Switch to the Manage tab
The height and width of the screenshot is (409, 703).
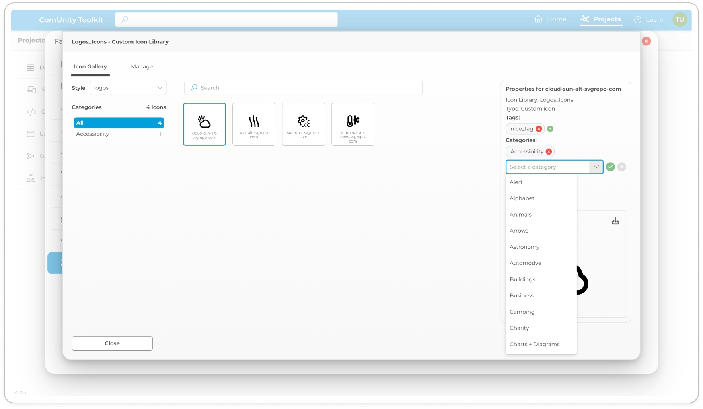point(142,67)
